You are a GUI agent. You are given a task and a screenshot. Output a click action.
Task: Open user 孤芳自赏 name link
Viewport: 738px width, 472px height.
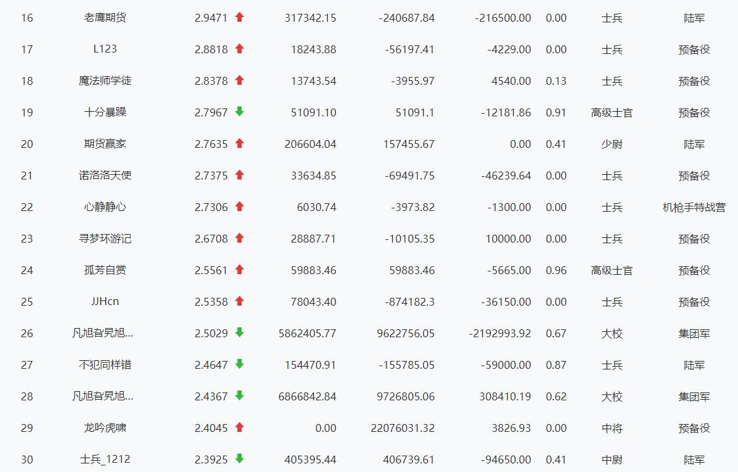105,270
